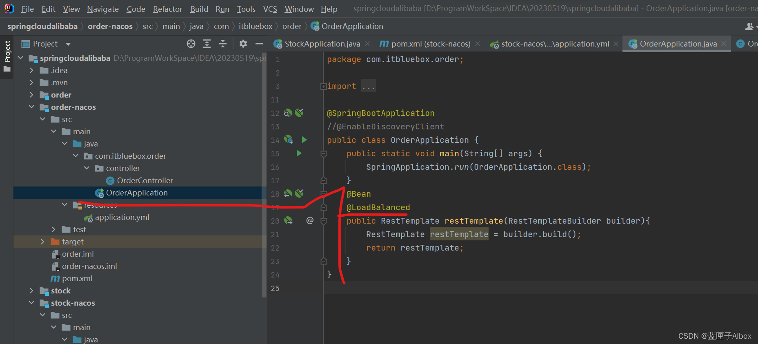
Task: Click the Project tree vertical scrollbar
Action: 264,175
